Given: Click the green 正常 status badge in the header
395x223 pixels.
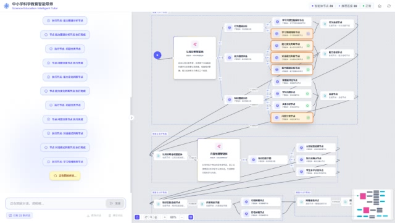Looking at the screenshot, I should 367,6.
